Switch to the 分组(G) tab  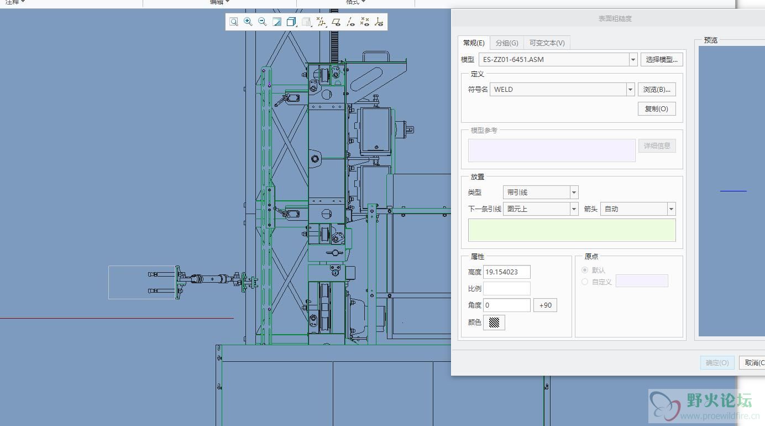[x=507, y=43]
